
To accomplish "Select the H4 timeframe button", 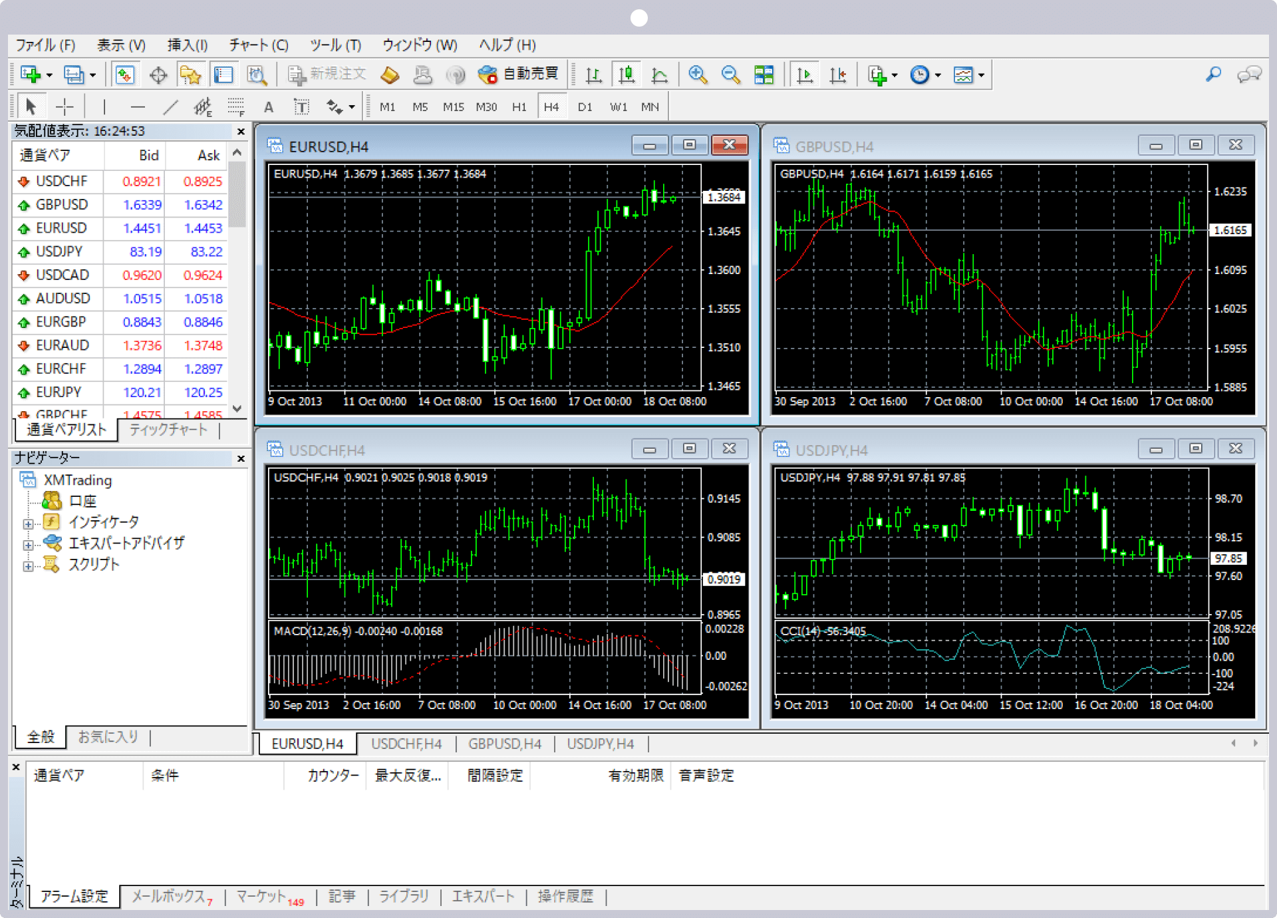I will coord(551,106).
